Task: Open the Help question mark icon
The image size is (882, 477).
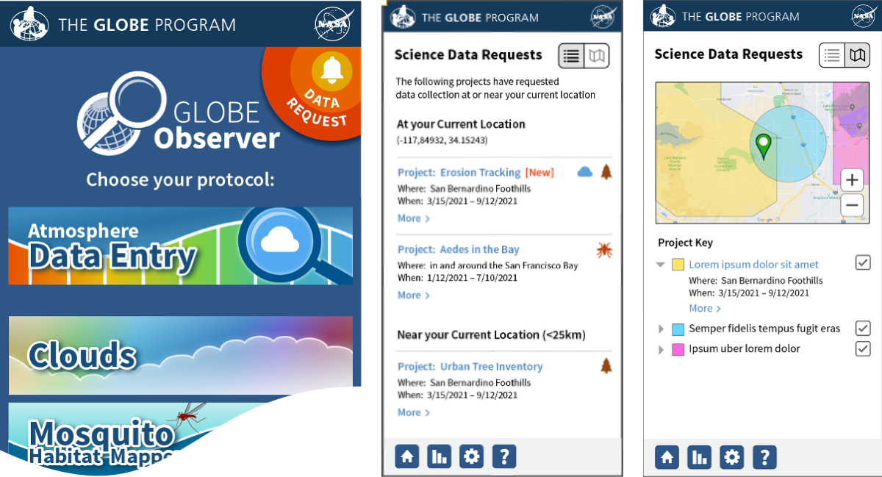Action: (504, 456)
